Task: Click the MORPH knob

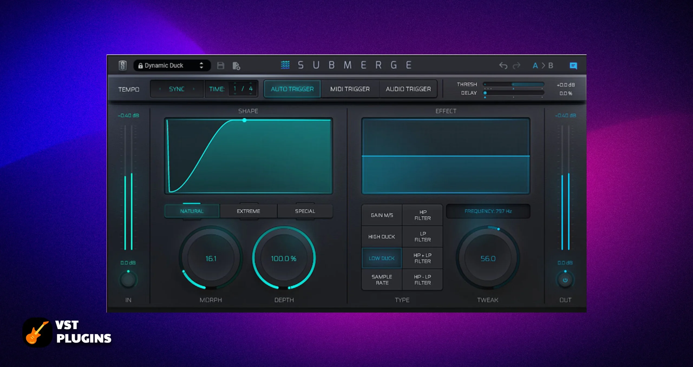Action: tap(211, 258)
